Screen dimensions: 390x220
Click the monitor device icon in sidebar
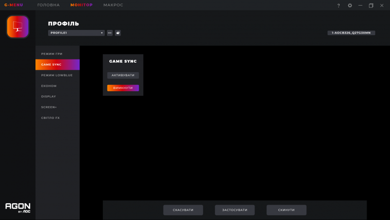18,27
